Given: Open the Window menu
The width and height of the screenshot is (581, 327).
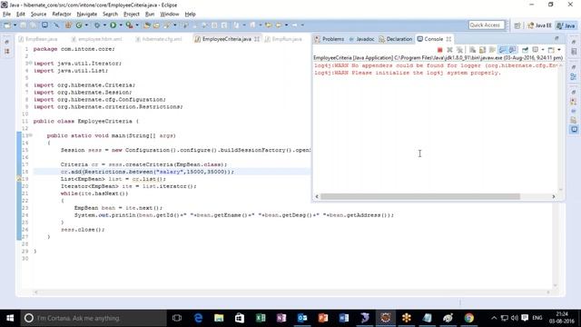Looking at the screenshot, I should (x=170, y=15).
